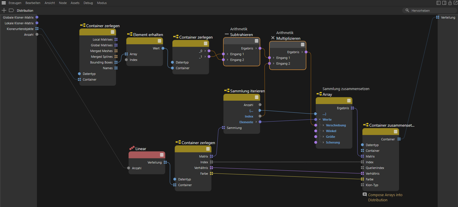Click comment icon beside Compose Arrays into Distribution
458x207 pixels.
tap(365, 194)
